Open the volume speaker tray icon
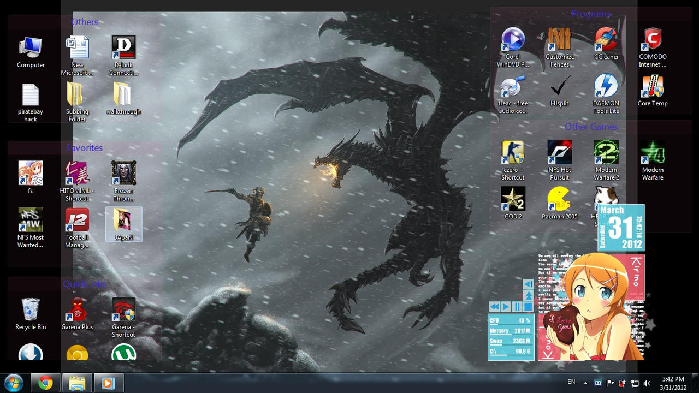 tap(647, 383)
